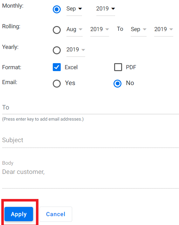Image resolution: width=179 pixels, height=225 pixels.
Task: Open the Monthly Sep month dropdown
Action: pyautogui.click(x=74, y=10)
